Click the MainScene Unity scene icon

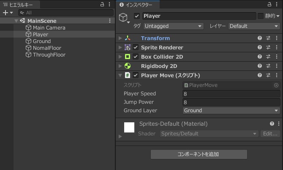22,21
